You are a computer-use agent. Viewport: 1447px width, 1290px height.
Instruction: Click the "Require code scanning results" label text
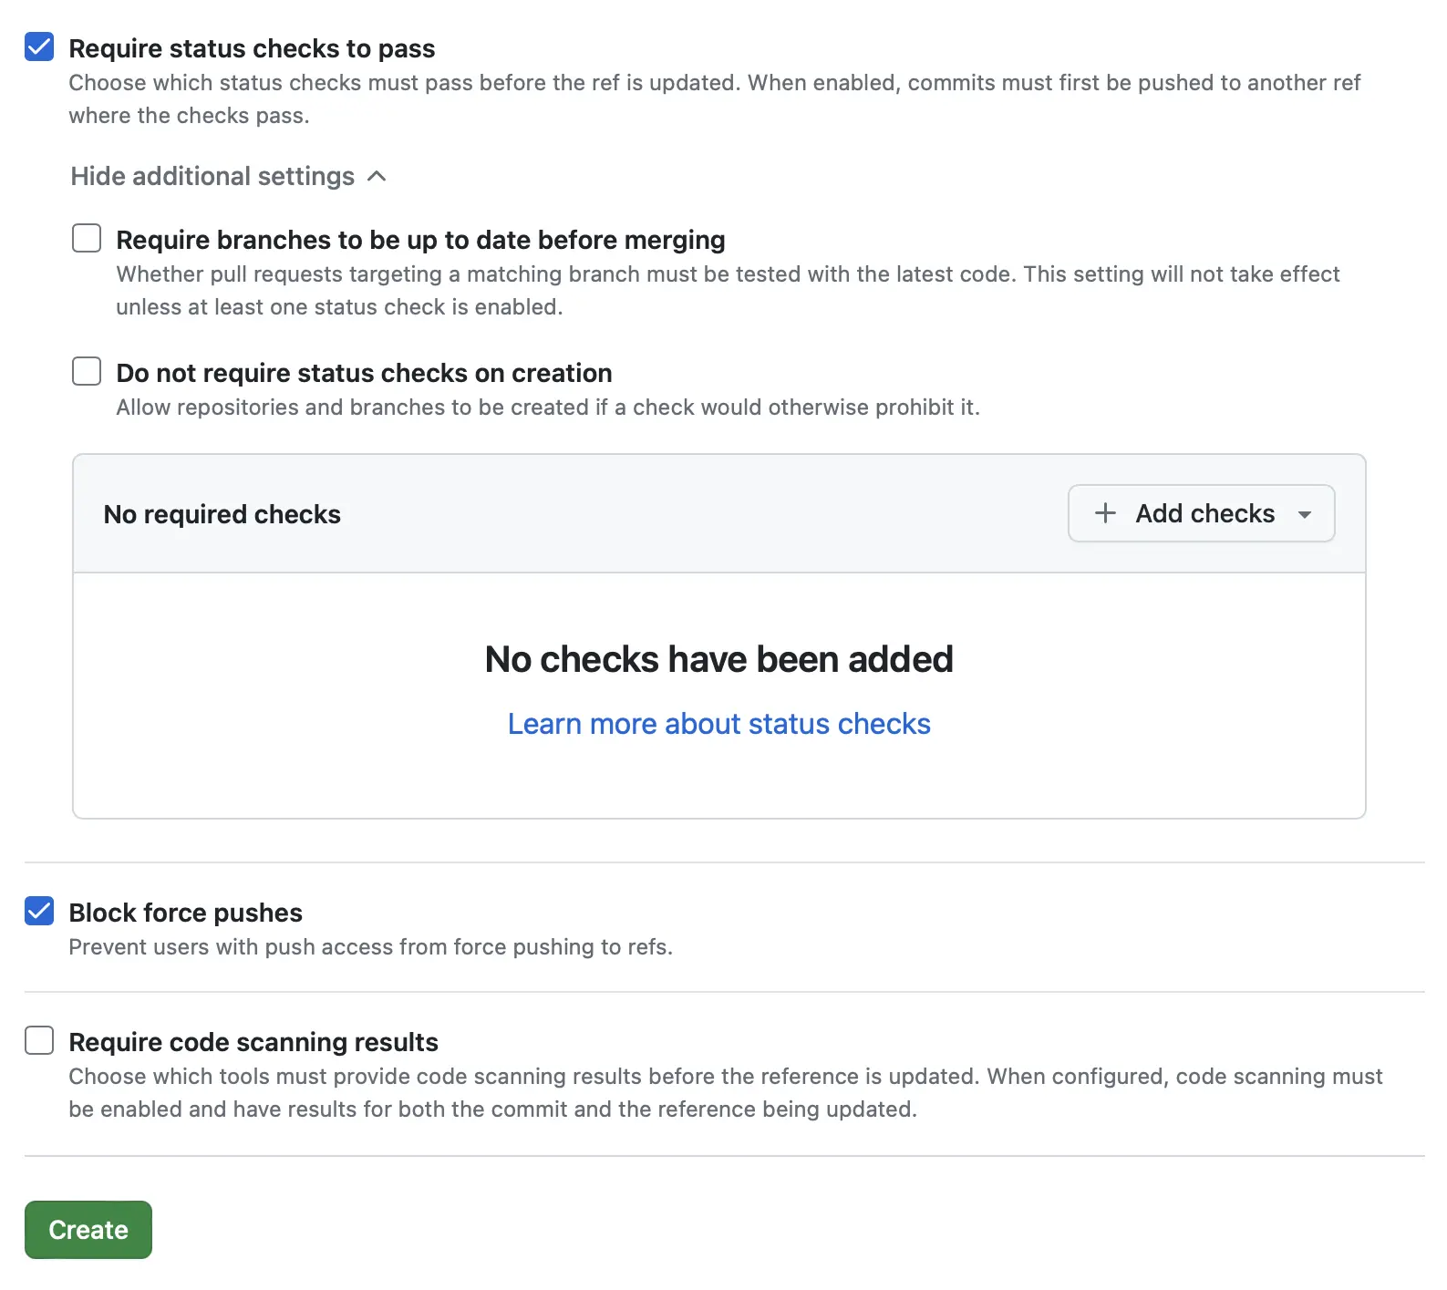[253, 1042]
